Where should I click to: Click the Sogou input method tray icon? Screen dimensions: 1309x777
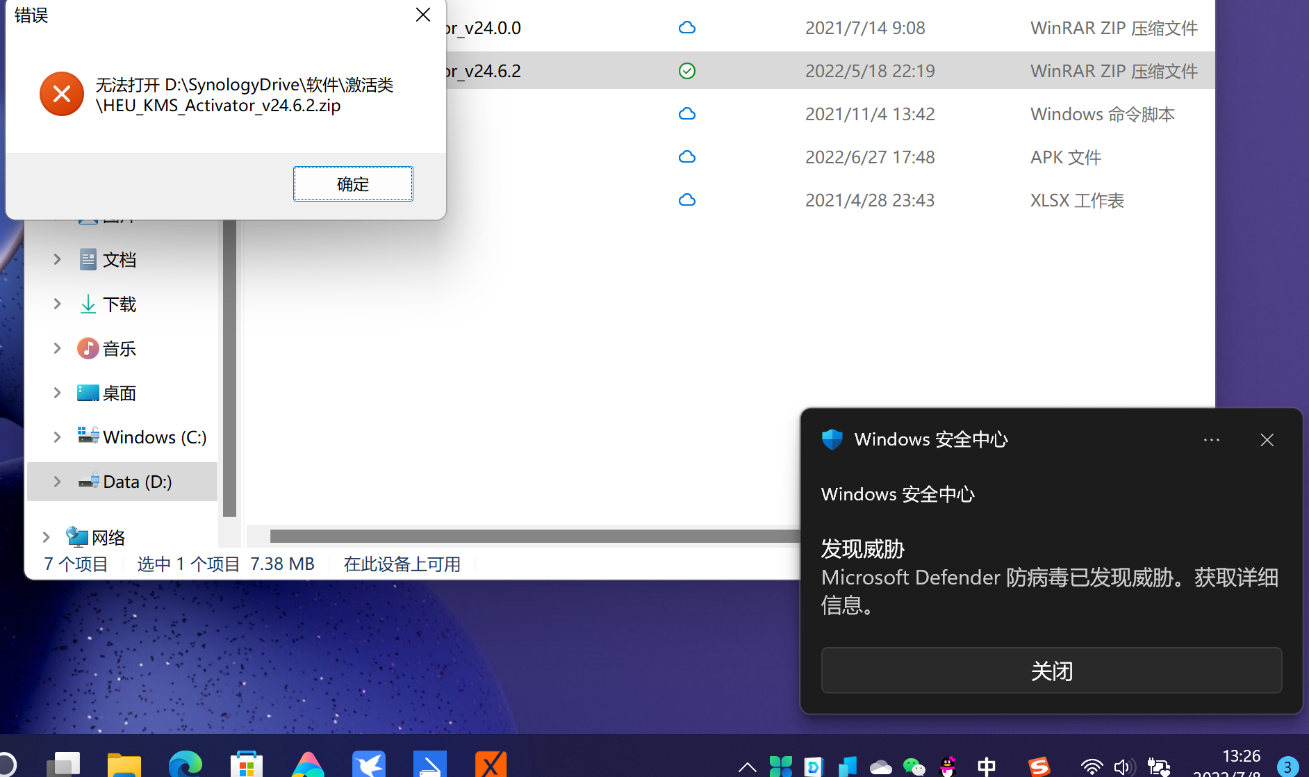(x=1039, y=767)
